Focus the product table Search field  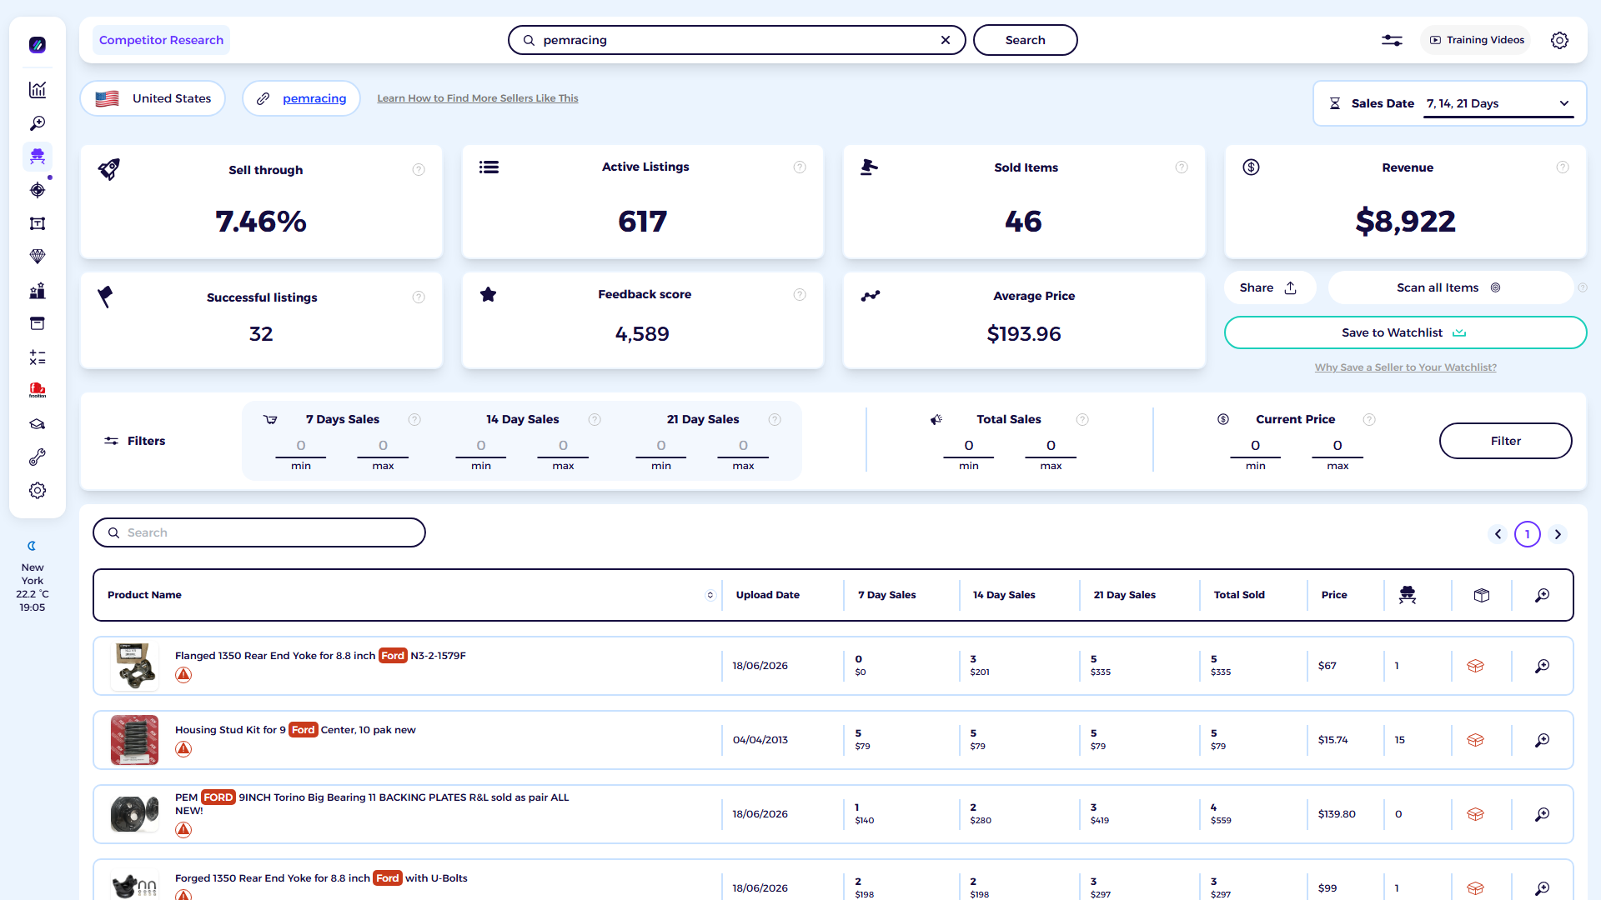tap(259, 532)
